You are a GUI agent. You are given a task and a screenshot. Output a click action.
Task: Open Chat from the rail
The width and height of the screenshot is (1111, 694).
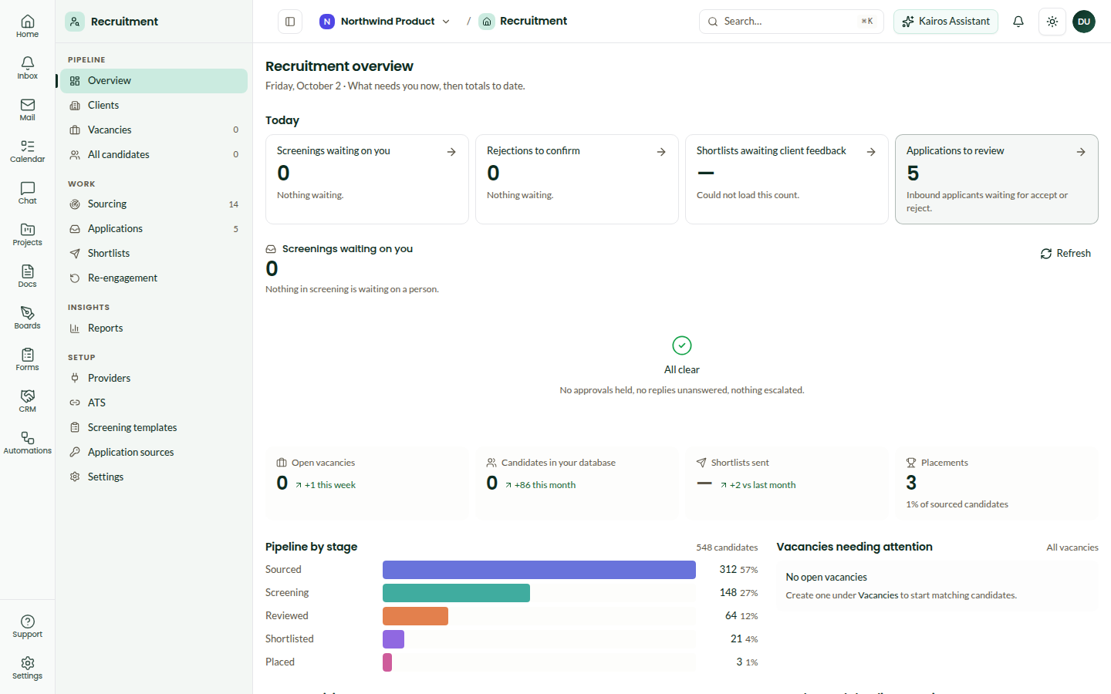coord(28,193)
